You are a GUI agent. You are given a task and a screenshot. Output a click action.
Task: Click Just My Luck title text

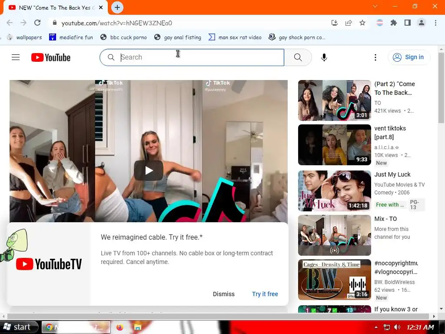tap(392, 174)
